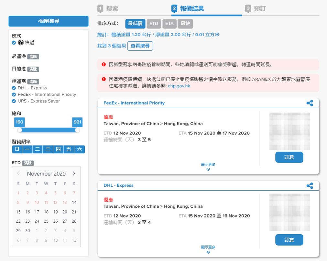The height and width of the screenshot is (261, 327).
Task: Click 找到 3 個結果 text
Action: click(x=112, y=46)
